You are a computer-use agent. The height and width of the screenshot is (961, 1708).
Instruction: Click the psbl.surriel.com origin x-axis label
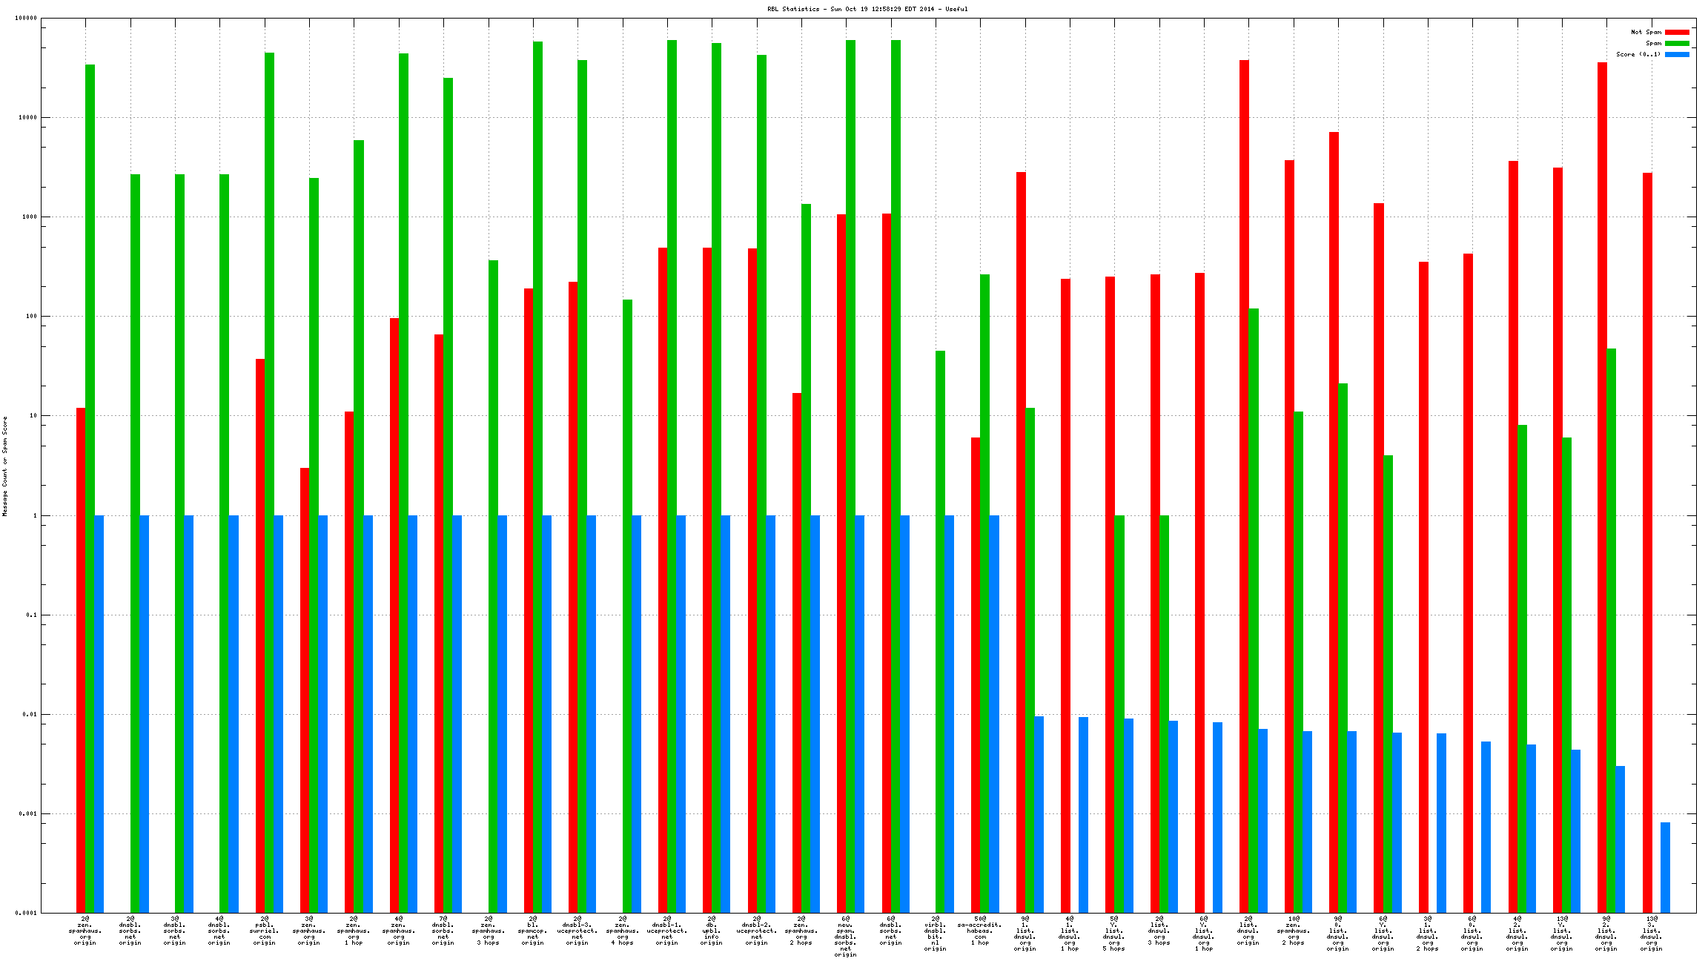point(265,931)
